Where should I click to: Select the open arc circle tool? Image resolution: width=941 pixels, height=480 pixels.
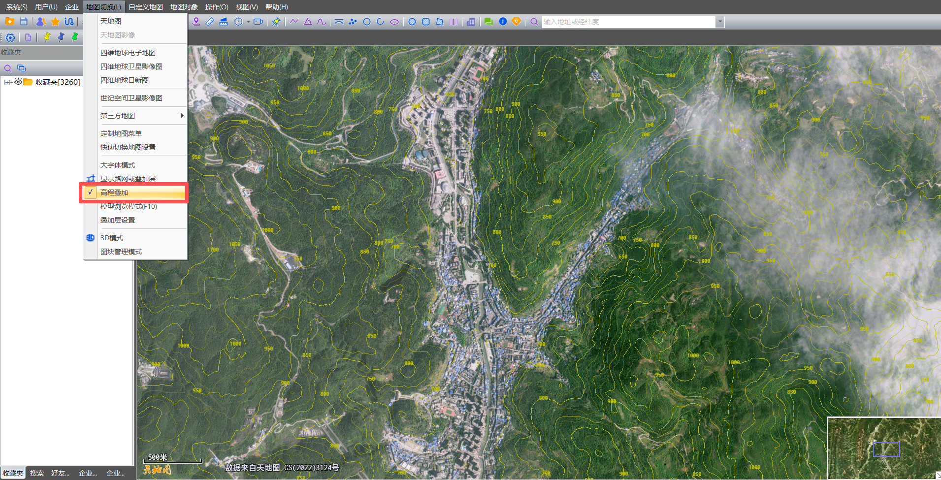tap(380, 22)
